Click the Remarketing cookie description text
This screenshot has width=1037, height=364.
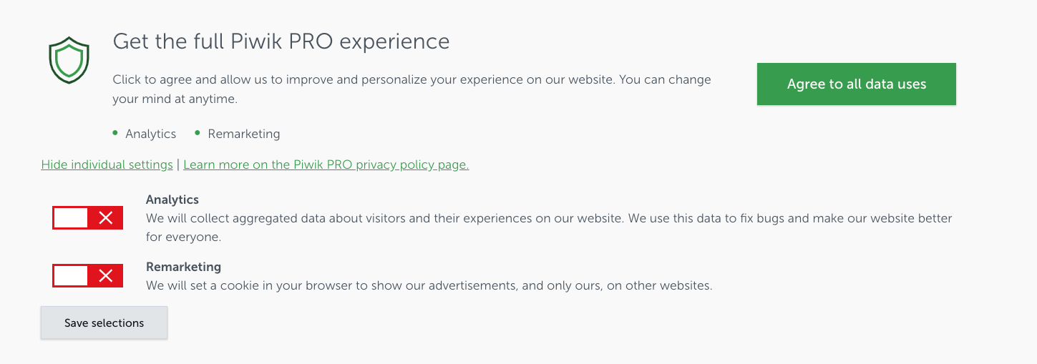[x=429, y=285]
